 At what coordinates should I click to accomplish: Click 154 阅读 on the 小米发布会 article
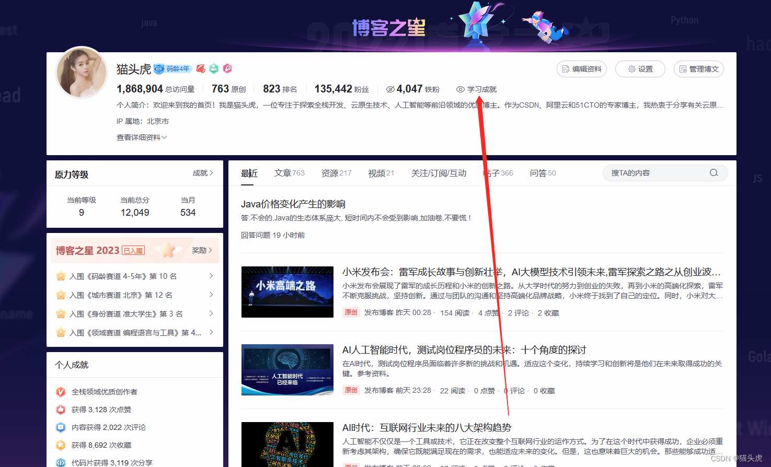(455, 313)
